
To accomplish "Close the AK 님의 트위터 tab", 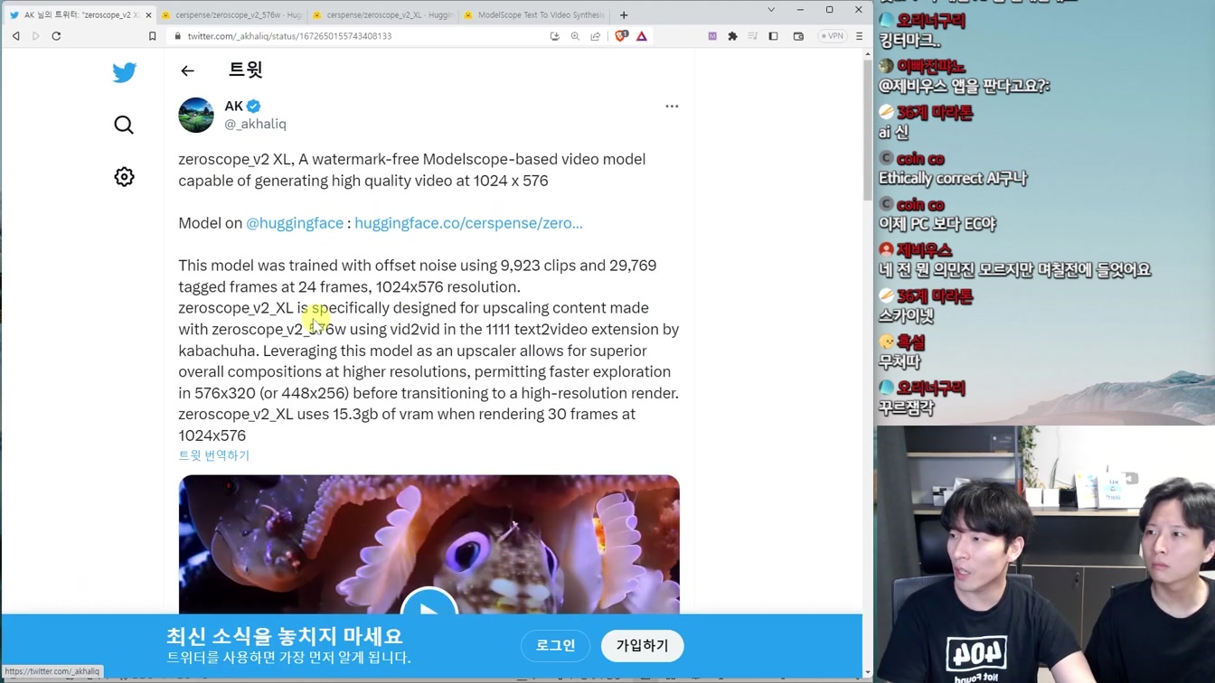I will [x=148, y=15].
